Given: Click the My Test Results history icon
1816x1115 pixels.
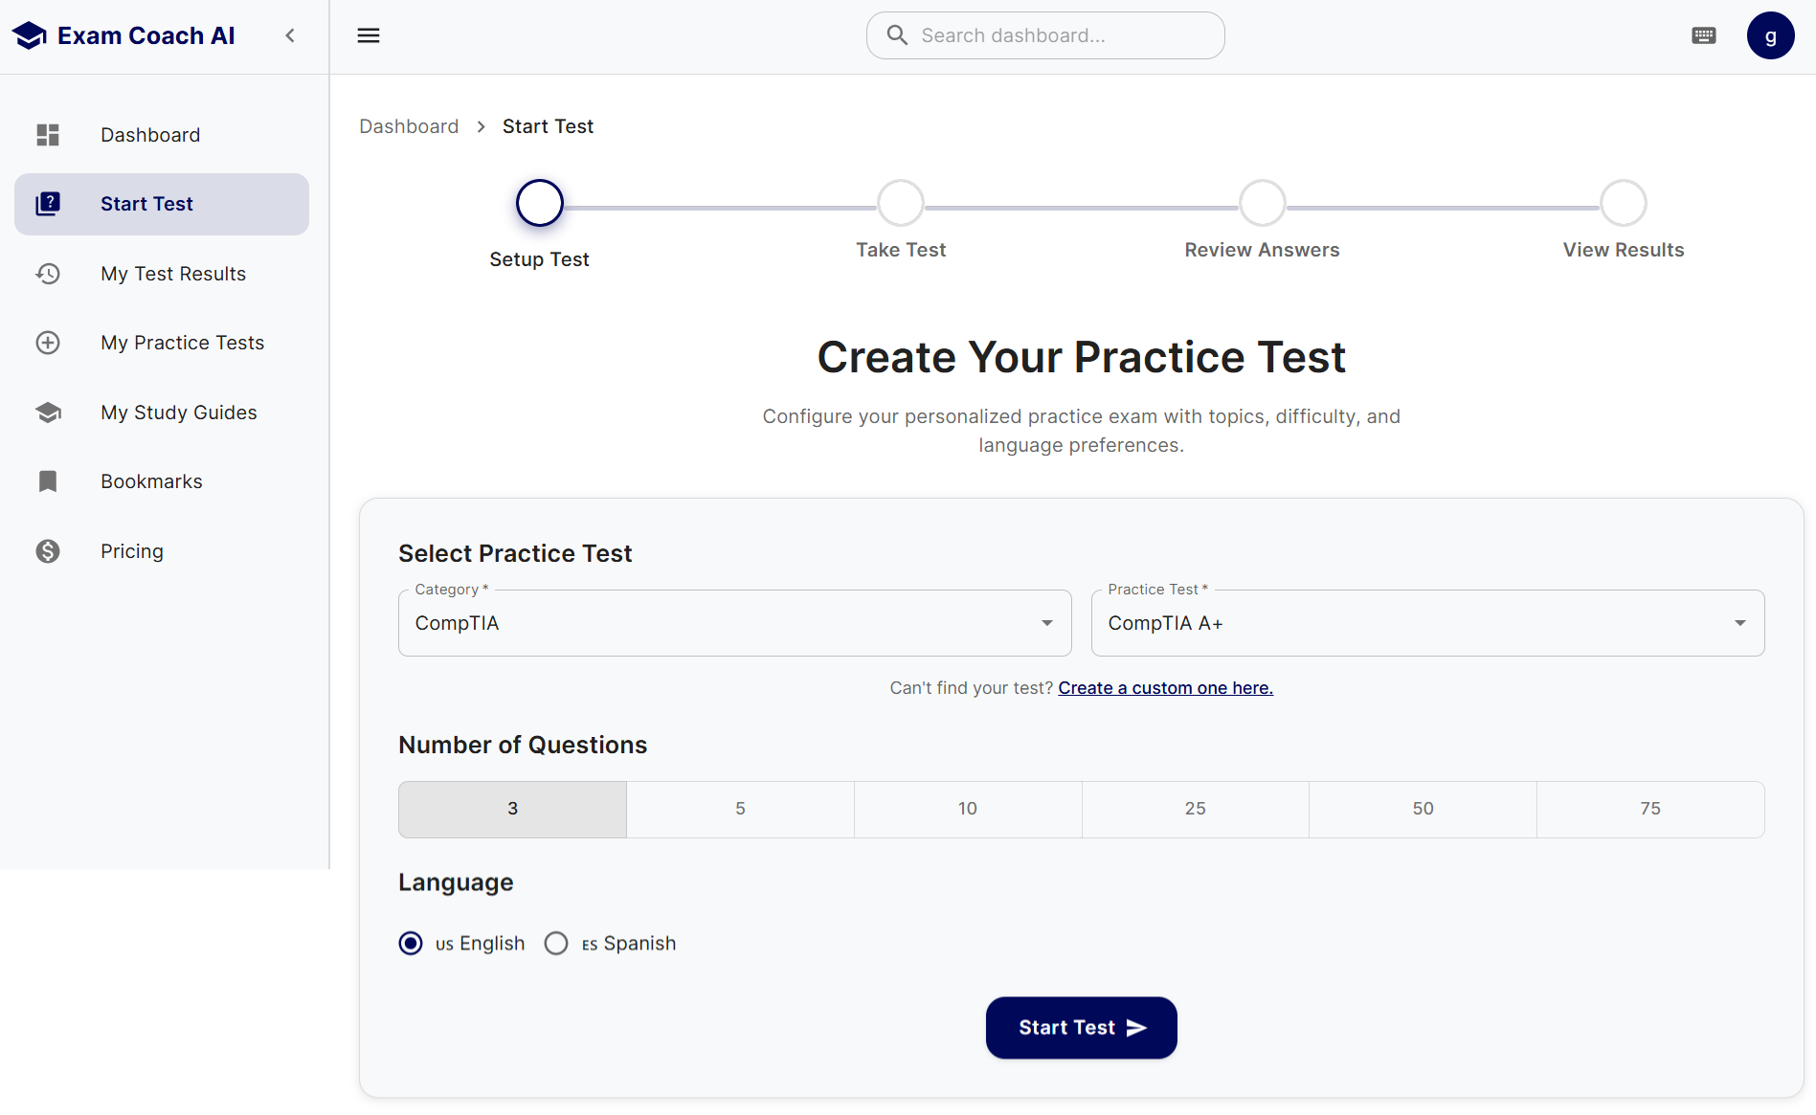Looking at the screenshot, I should click(x=48, y=274).
